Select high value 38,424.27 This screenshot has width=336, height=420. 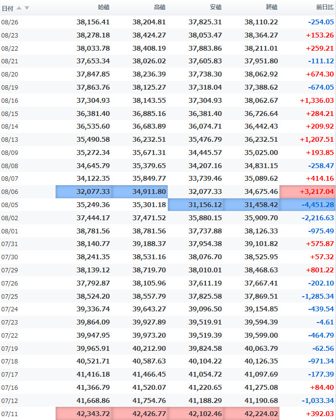click(x=149, y=35)
